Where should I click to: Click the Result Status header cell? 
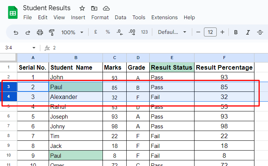pyautogui.click(x=172, y=67)
